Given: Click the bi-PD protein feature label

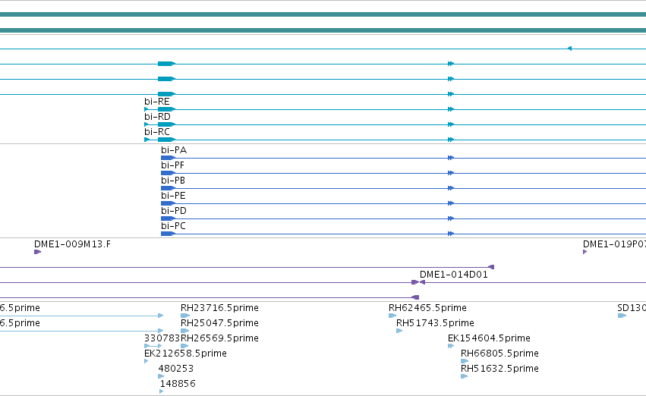Looking at the screenshot, I should (x=174, y=211).
